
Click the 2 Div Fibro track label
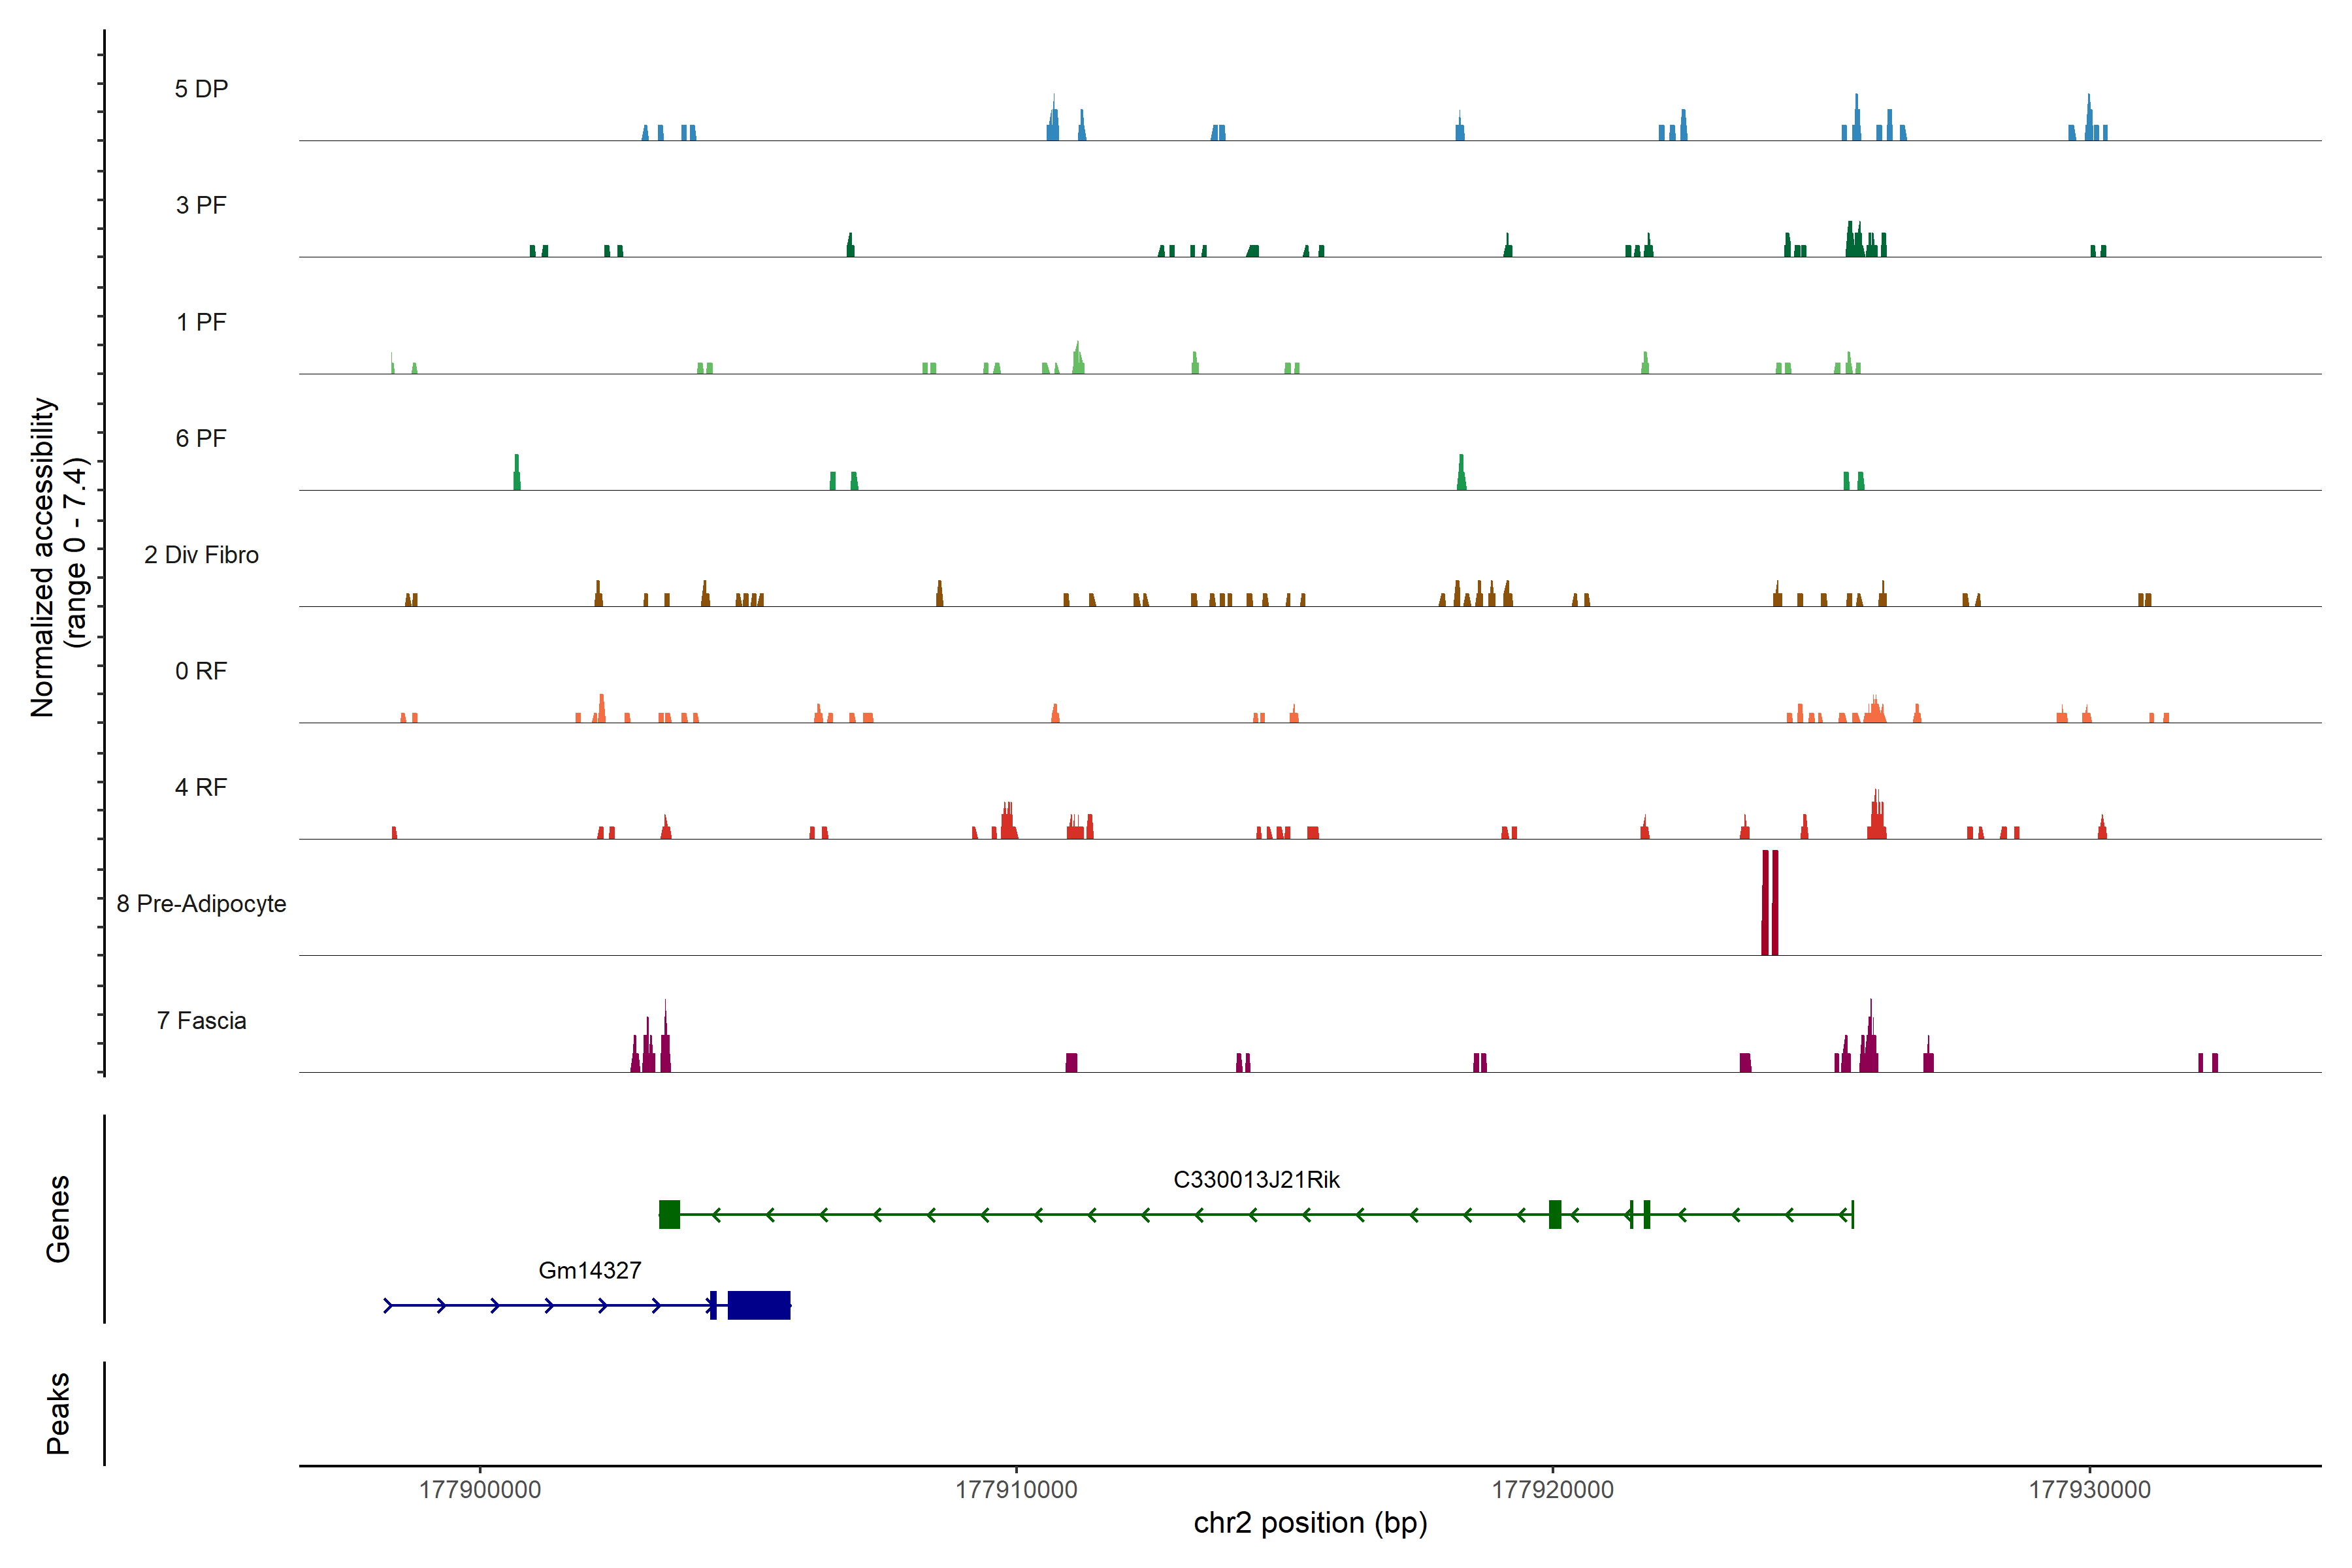[201, 555]
